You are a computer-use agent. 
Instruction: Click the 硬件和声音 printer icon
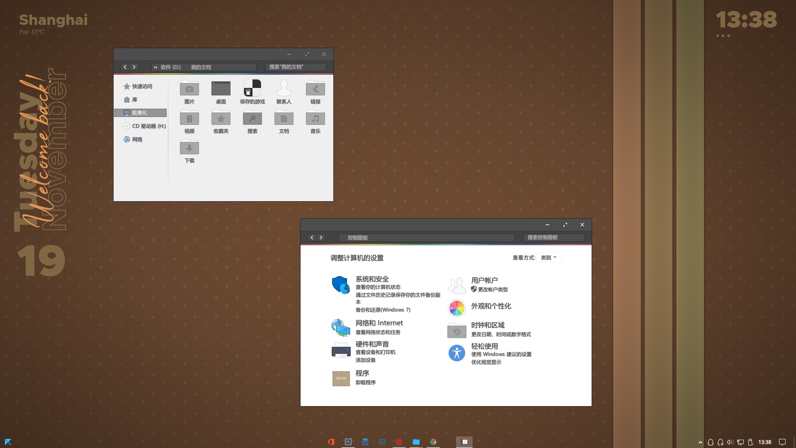[341, 351]
